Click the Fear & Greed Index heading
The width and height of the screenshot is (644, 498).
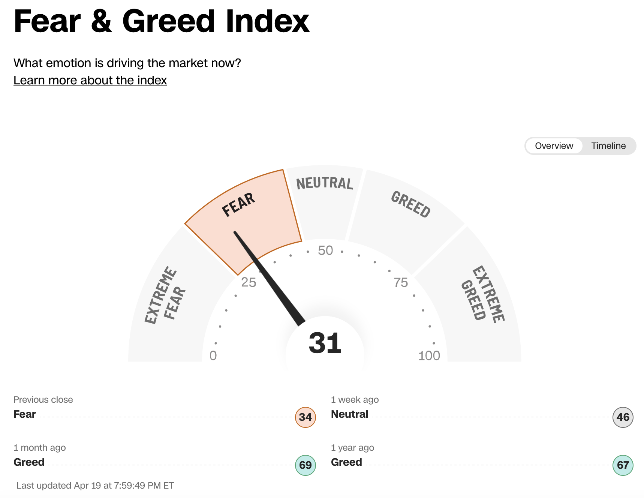162,21
